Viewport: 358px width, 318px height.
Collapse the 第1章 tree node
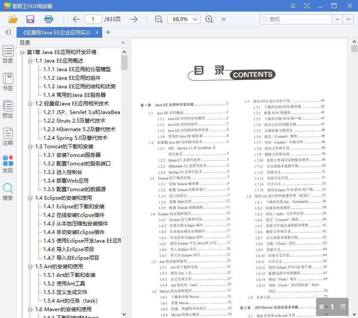[x=22, y=52]
